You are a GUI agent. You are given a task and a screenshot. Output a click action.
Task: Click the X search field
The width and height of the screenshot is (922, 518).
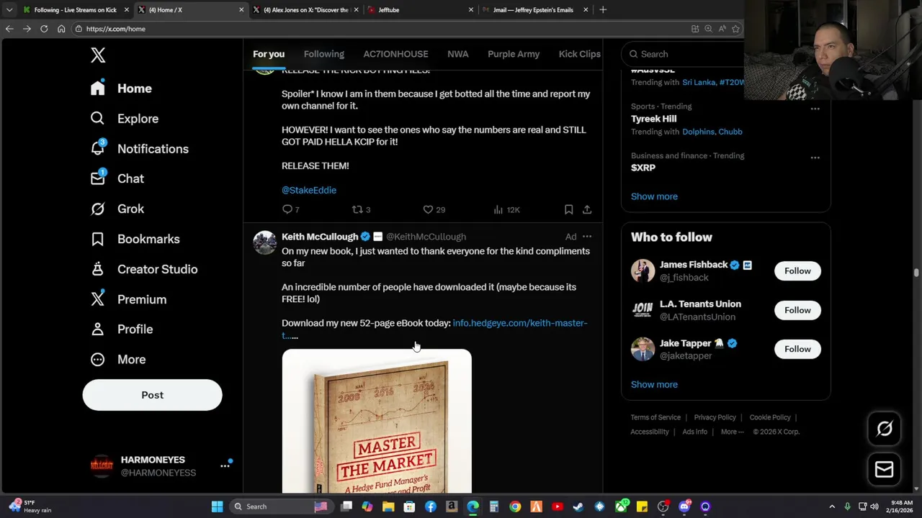[x=684, y=54]
